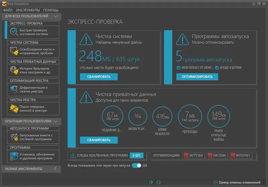
Task: Click Запускаемые вместе с системой программы text
Action: (x=36, y=137)
